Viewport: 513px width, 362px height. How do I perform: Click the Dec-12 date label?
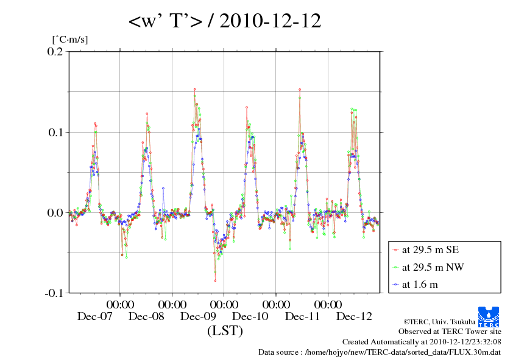[354, 316]
